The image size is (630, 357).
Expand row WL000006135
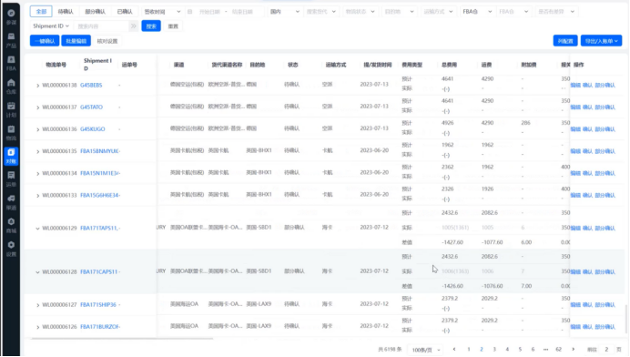pos(37,151)
